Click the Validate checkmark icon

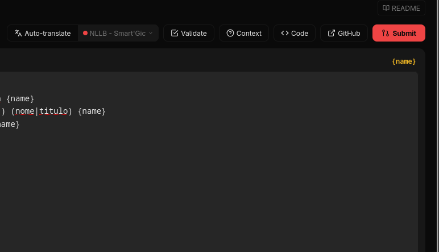(175, 33)
